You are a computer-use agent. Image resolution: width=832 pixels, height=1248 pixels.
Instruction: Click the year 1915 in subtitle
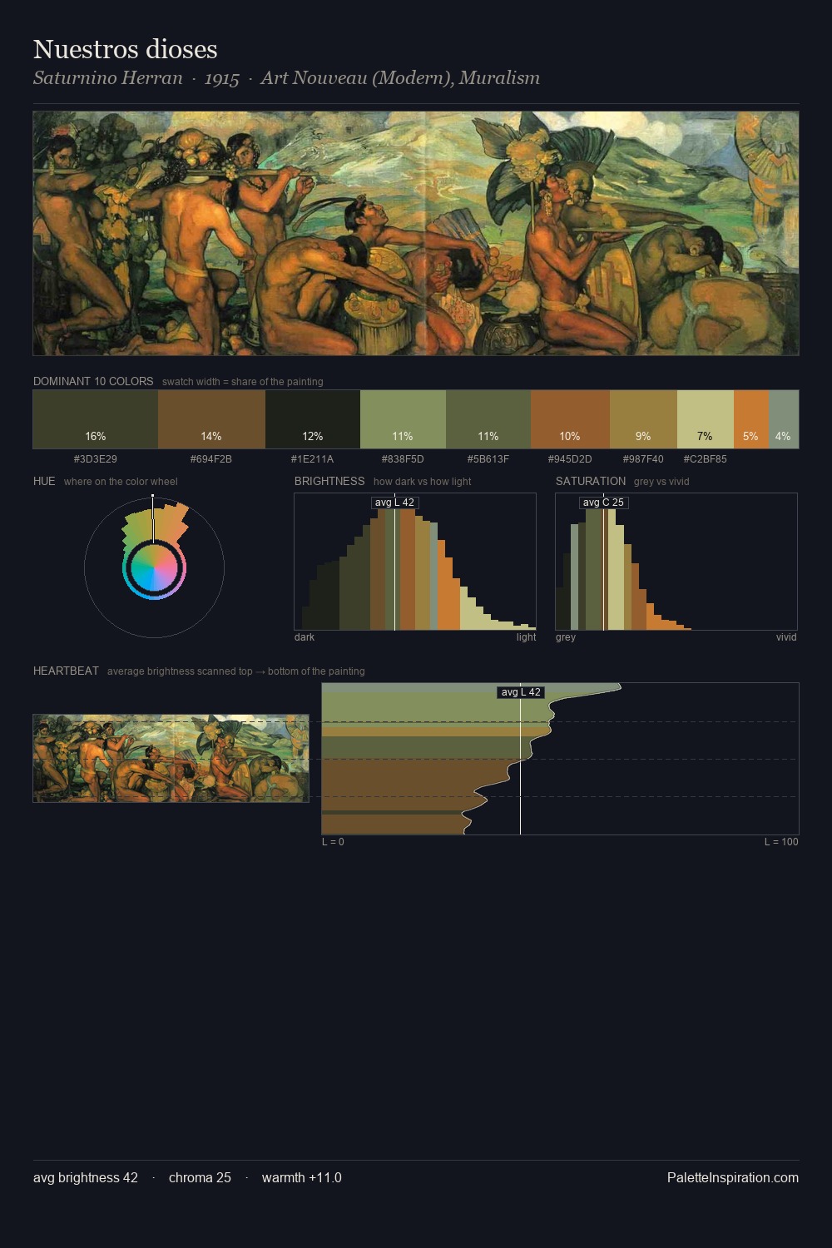pos(222,78)
